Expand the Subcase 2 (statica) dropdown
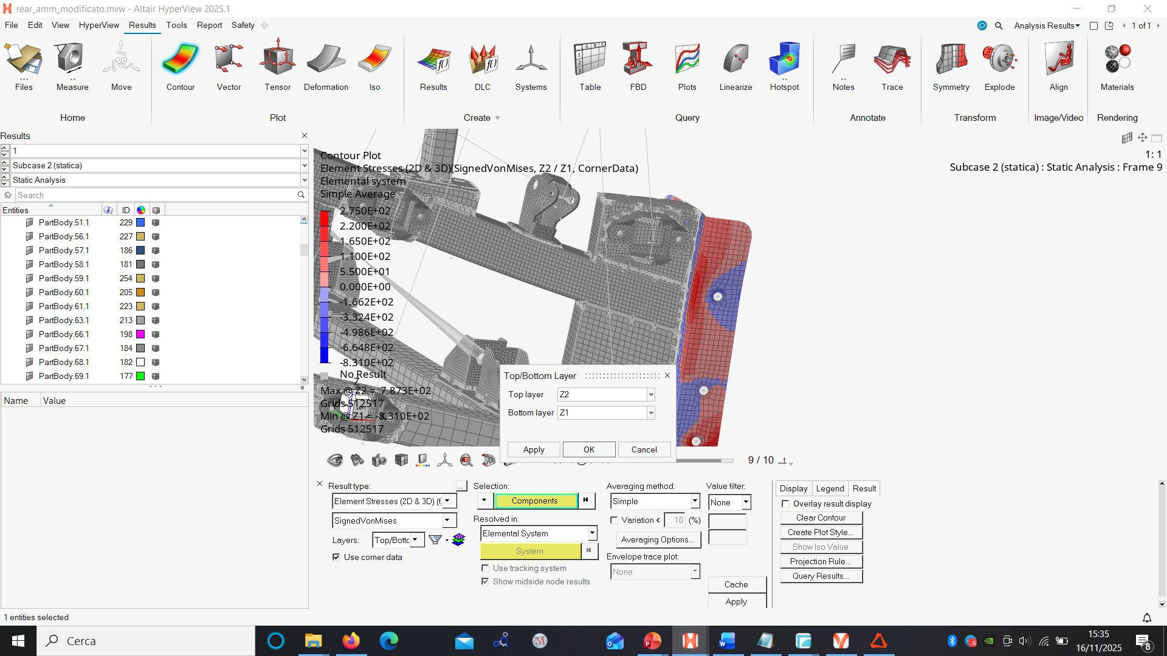Viewport: 1167px width, 656px height. click(304, 165)
